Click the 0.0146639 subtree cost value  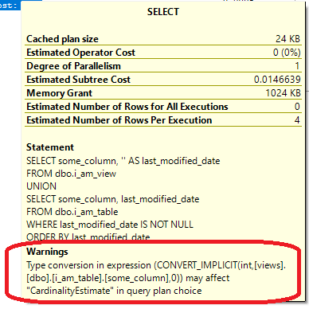pyautogui.click(x=277, y=80)
